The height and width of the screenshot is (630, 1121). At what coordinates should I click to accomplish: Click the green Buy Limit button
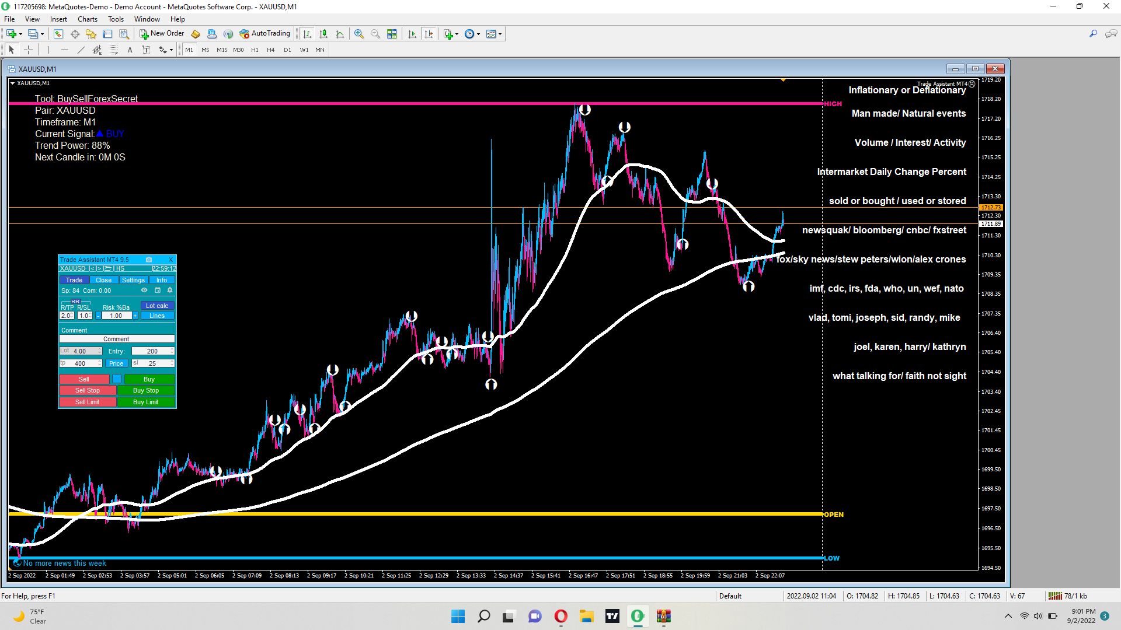click(146, 402)
